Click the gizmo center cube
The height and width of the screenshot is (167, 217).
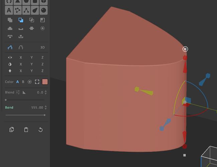[187, 102]
